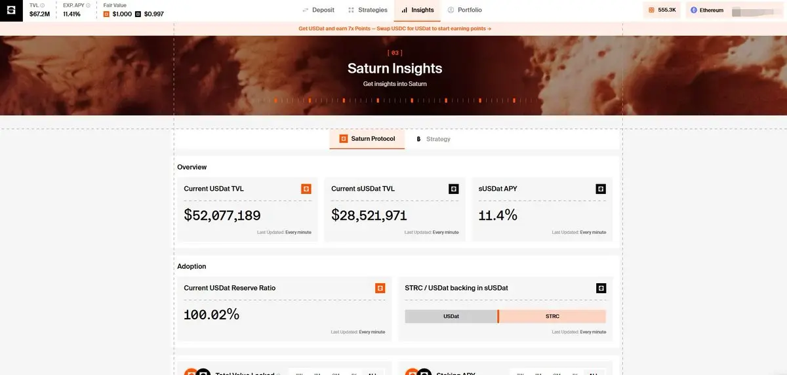
Task: Click the STRC segment of the backing bar
Action: pyautogui.click(x=552, y=316)
